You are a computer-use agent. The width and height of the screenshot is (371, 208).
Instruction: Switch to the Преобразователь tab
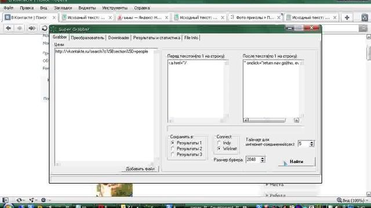coord(88,38)
